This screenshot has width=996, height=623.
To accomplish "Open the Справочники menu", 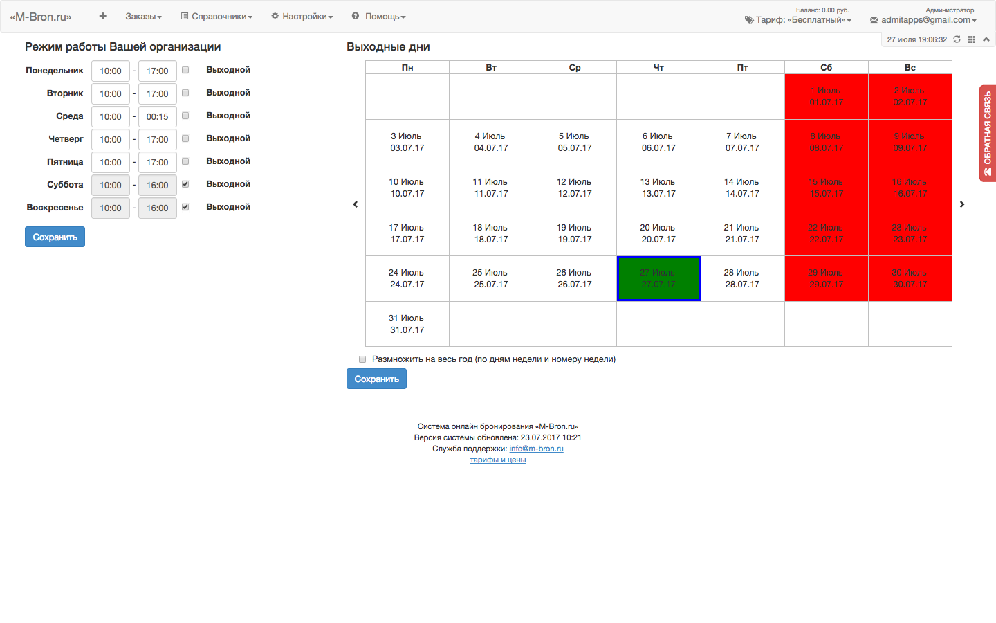I will click(x=216, y=17).
